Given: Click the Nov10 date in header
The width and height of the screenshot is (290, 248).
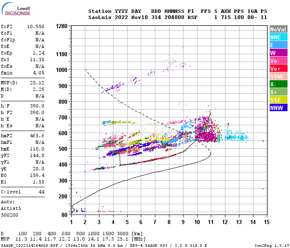Looking at the screenshot, I should click(x=140, y=17).
